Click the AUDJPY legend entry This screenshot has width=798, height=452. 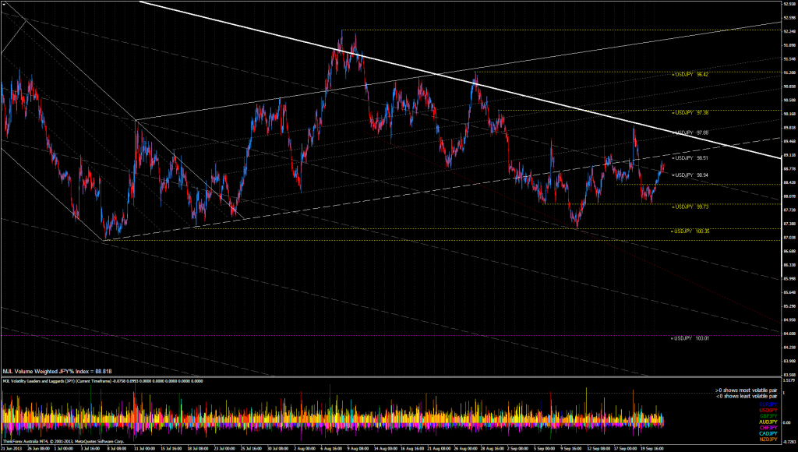(x=768, y=422)
